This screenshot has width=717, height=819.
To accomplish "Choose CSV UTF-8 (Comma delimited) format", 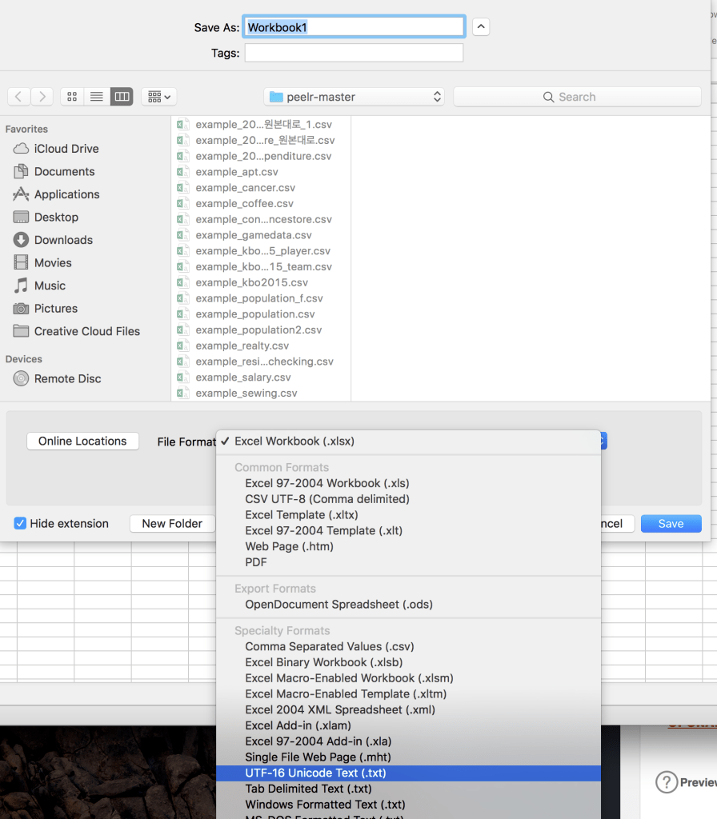I will tap(408, 499).
